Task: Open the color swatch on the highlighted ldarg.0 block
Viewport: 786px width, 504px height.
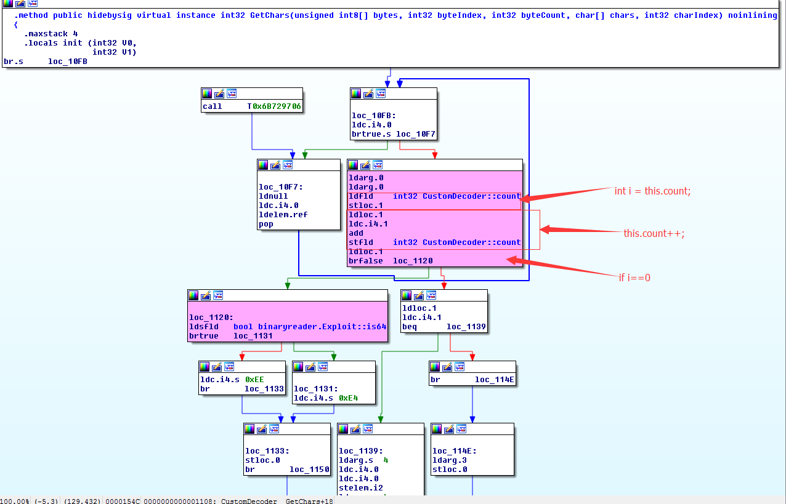Action: [352, 164]
